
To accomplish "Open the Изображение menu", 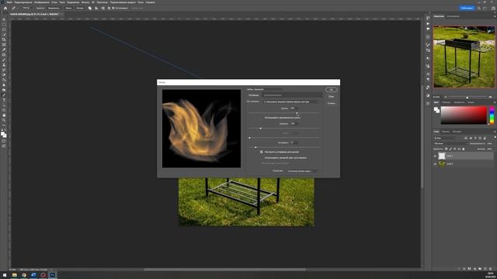I will tap(42, 2).
